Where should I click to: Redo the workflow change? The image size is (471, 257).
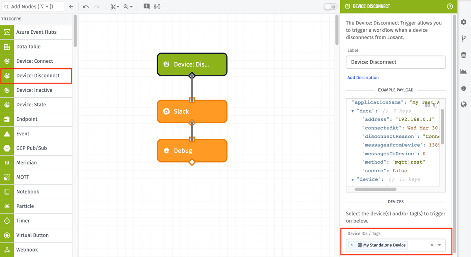click(x=97, y=7)
